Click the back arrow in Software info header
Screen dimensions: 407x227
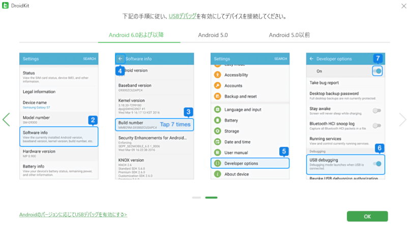pyautogui.click(x=120, y=58)
